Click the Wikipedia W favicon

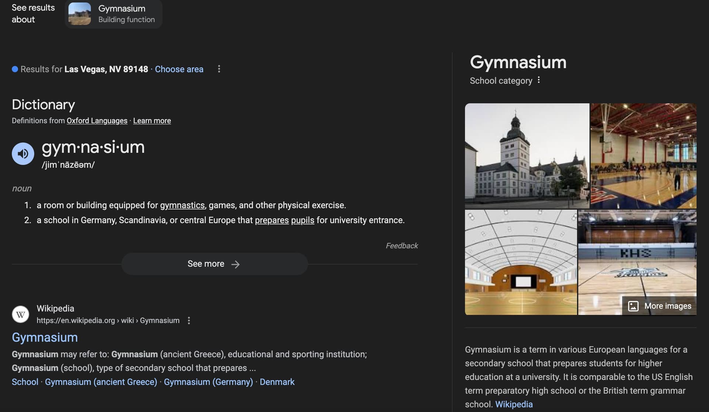21,314
